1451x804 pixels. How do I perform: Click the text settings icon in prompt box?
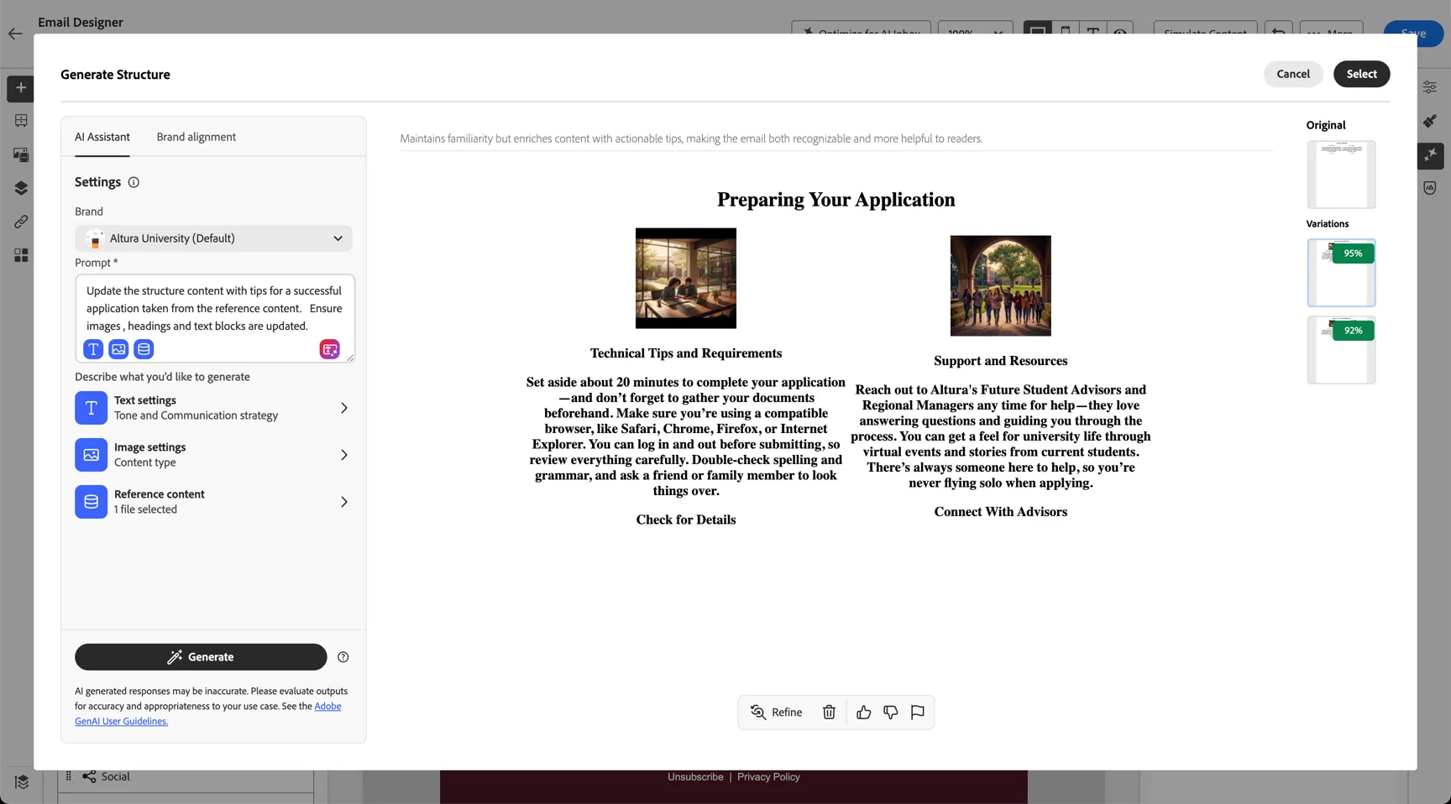click(x=93, y=349)
